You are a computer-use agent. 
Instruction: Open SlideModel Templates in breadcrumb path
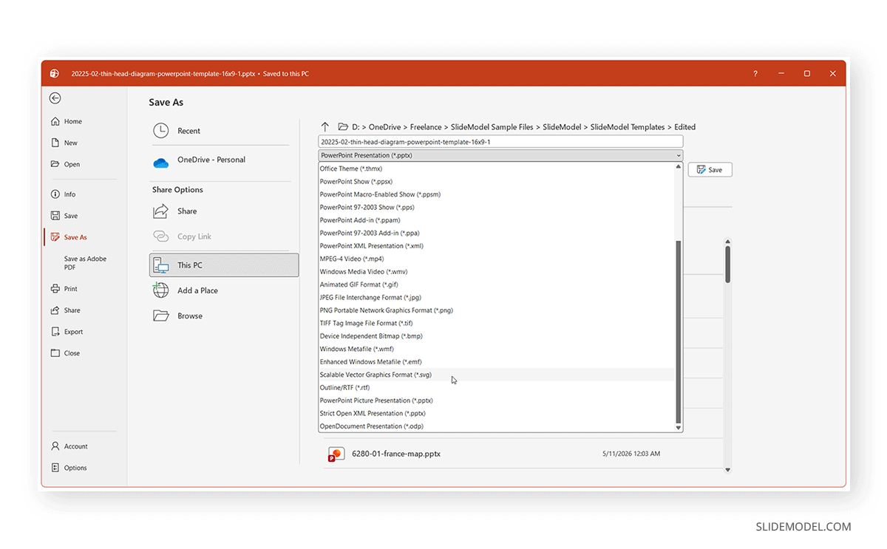[628, 127]
